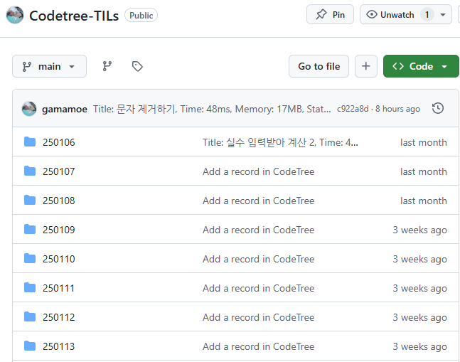Open commit hash c922a8d
Viewport: 460px width, 362px height.
click(x=353, y=109)
